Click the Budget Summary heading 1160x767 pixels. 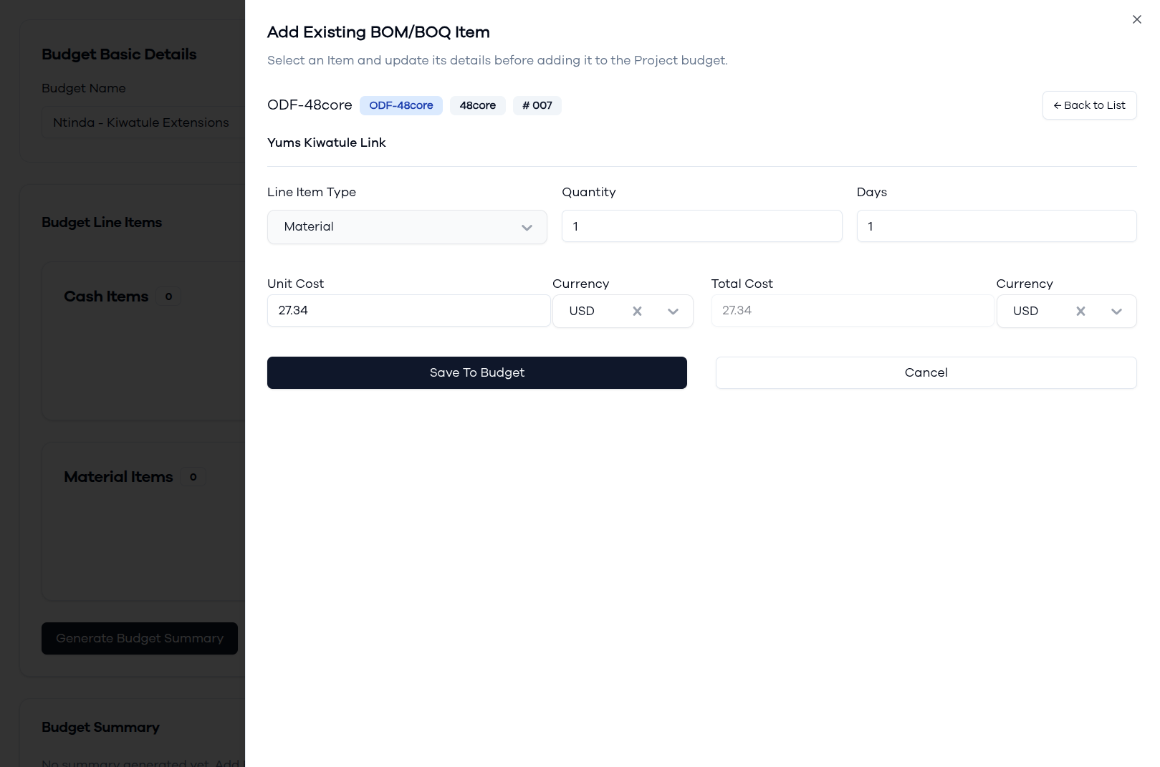pyautogui.click(x=100, y=727)
